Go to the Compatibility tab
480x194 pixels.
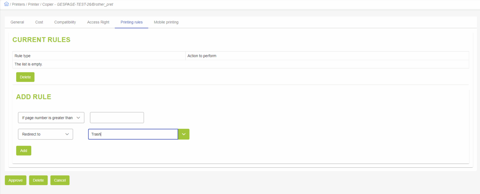tap(65, 22)
